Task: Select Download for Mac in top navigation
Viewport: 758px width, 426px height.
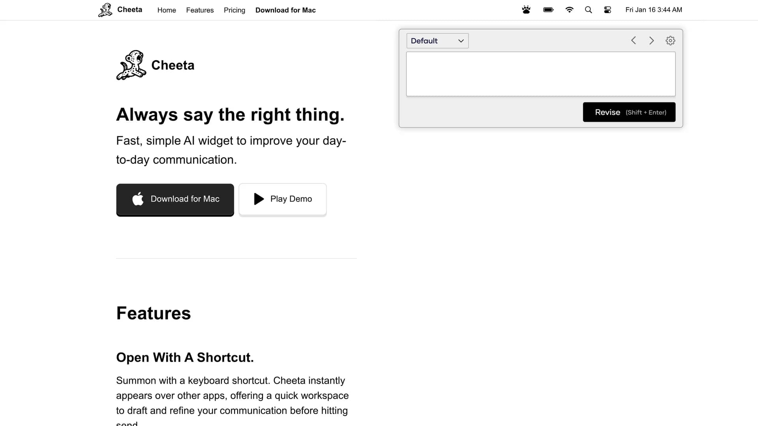Action: pyautogui.click(x=285, y=10)
